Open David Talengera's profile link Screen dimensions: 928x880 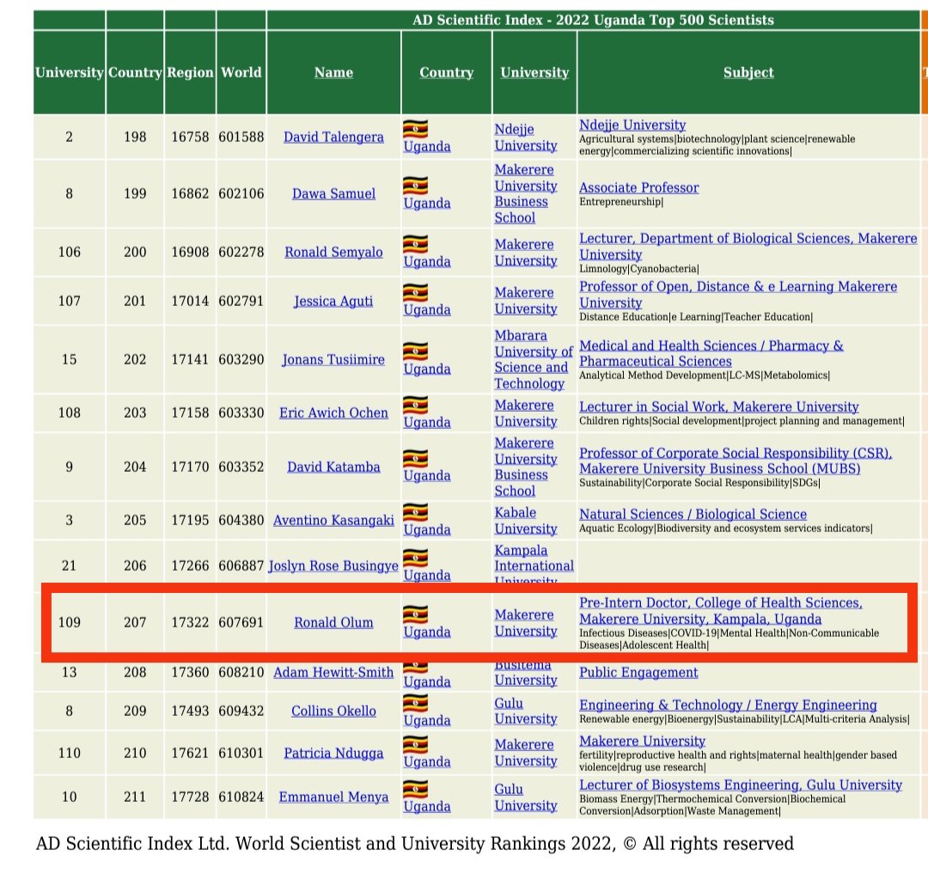(333, 137)
